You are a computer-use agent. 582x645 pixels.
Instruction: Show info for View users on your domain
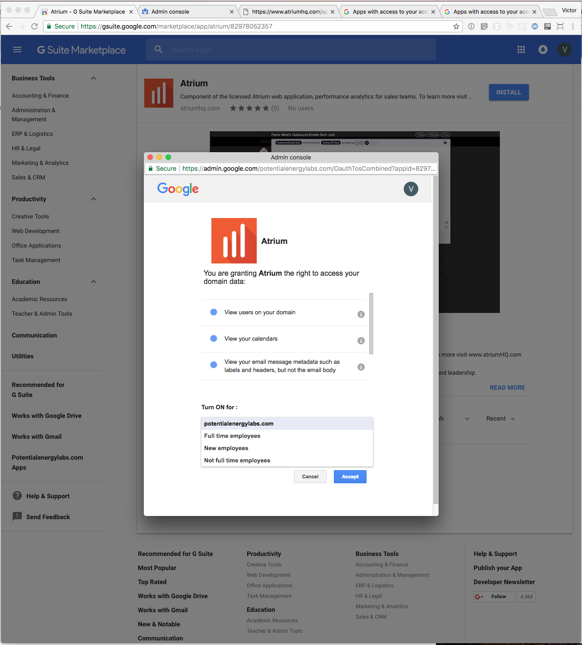[361, 314]
